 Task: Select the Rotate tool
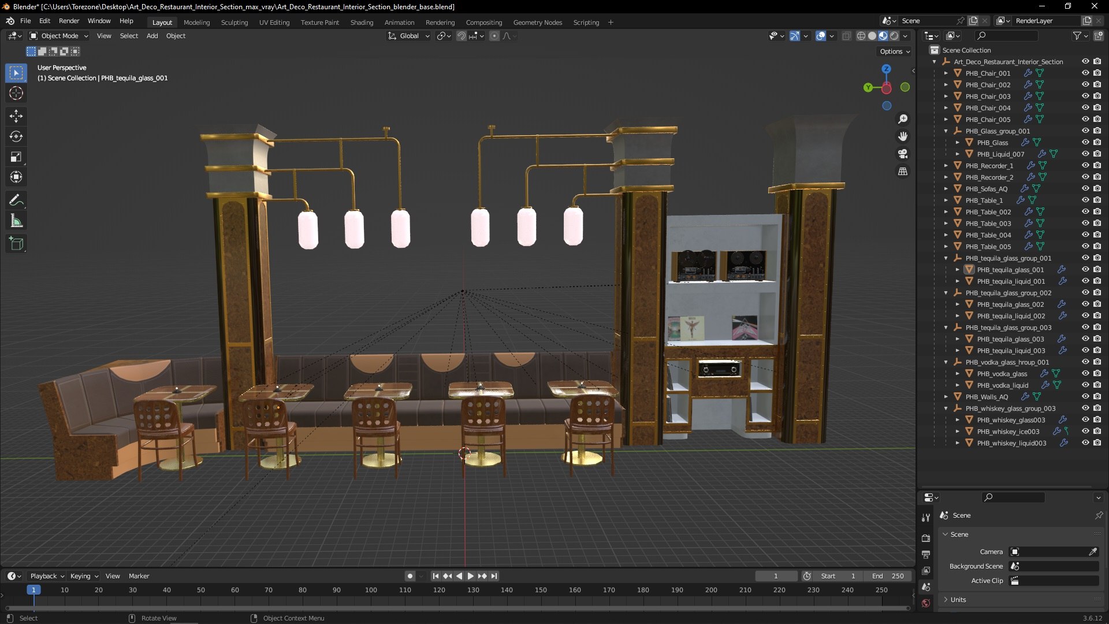click(16, 136)
